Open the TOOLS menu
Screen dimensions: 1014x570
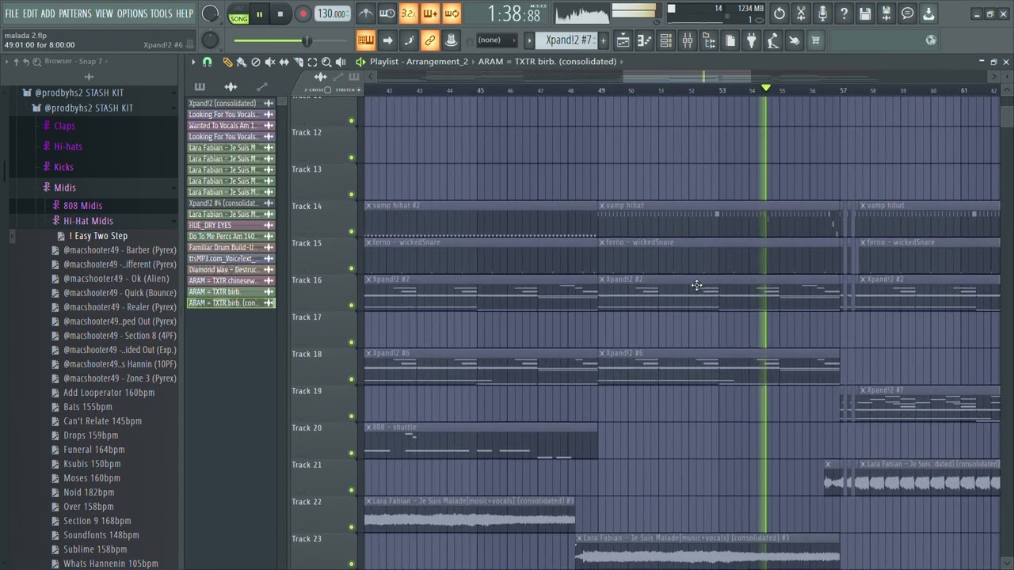click(x=162, y=13)
